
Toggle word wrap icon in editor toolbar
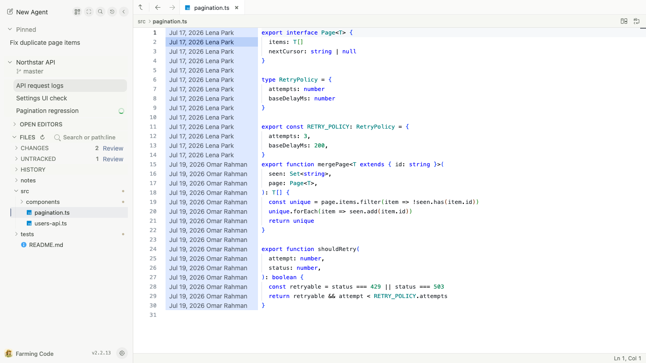click(x=637, y=21)
